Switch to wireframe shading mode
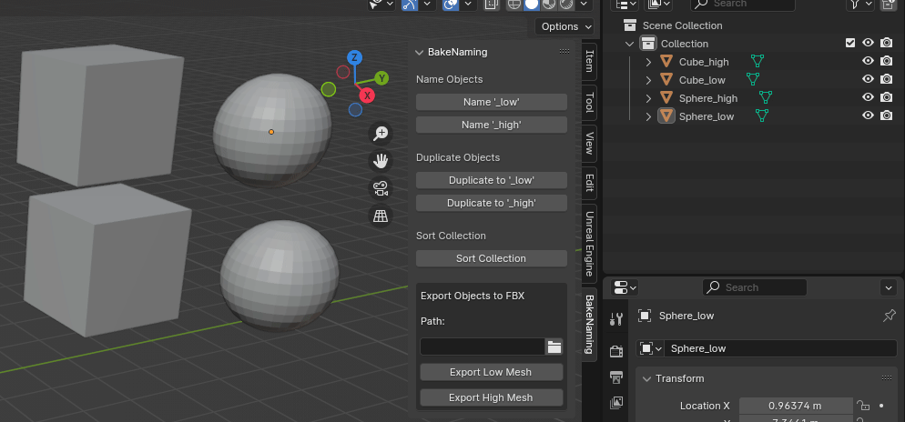Screen dimensions: 905x422 [514, 5]
